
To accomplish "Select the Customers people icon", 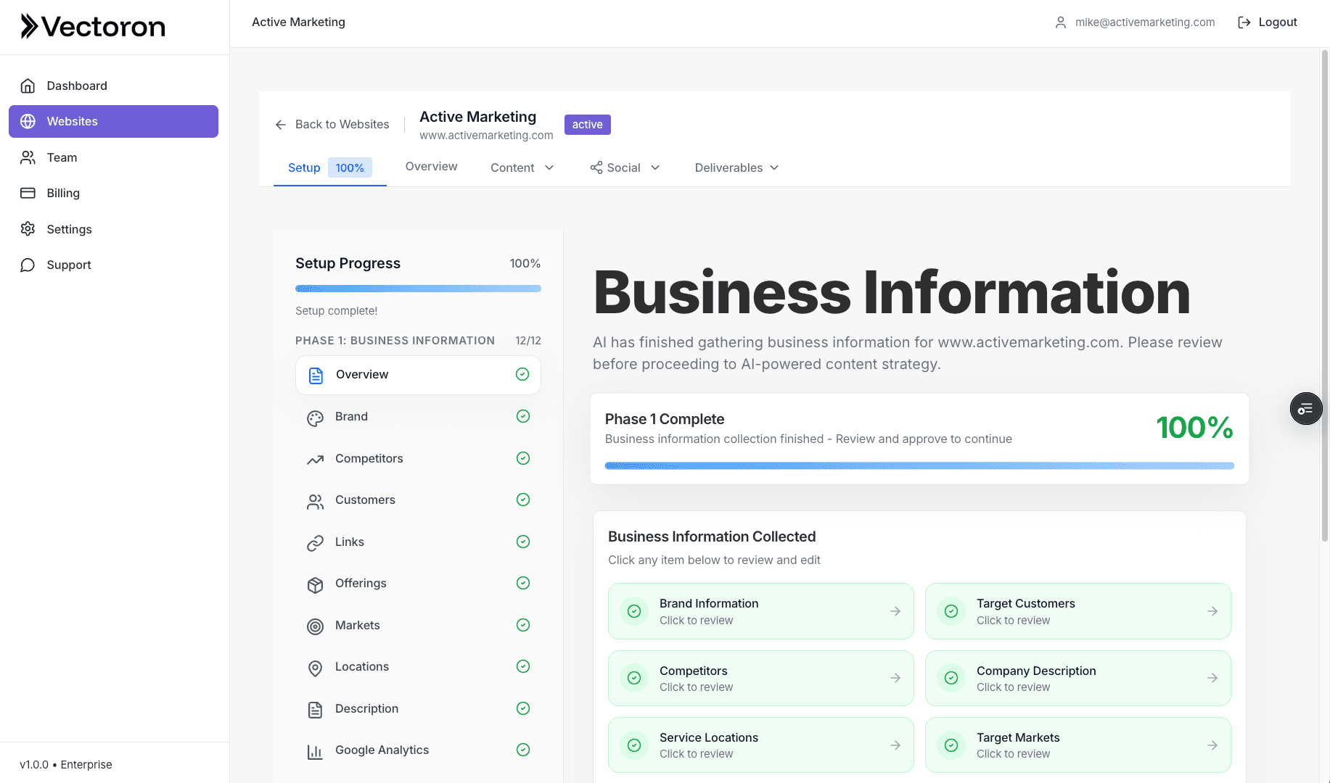I will tap(315, 500).
